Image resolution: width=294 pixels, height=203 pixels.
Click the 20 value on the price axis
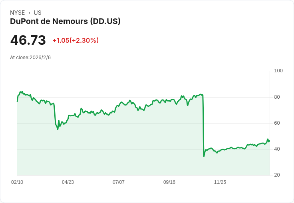(x=277, y=175)
